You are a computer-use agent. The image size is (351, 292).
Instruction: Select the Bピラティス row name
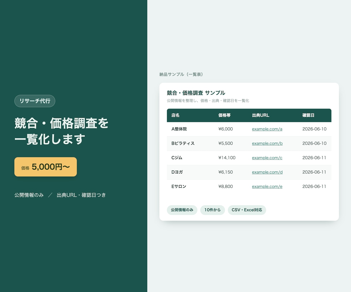(x=183, y=143)
